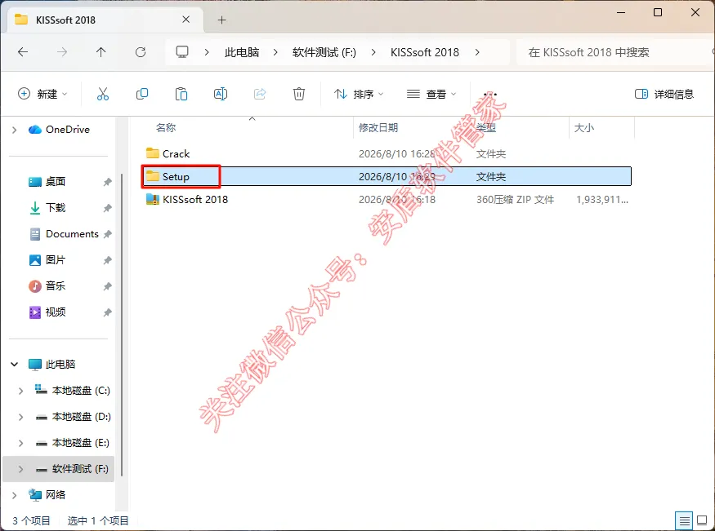Expand 本地磁盘 (C:) node

point(21,391)
